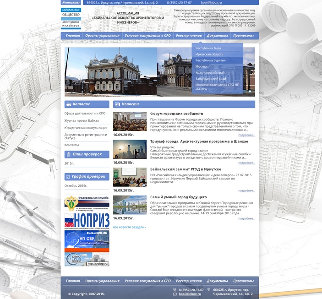
Task: Open Контакты link in Каталог sidebar
Action: click(x=71, y=145)
